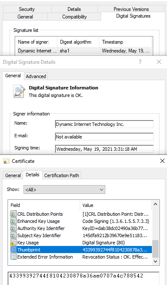The image size is (167, 285).
Task: Click the Thumbprint field icon
Action: click(x=13, y=250)
